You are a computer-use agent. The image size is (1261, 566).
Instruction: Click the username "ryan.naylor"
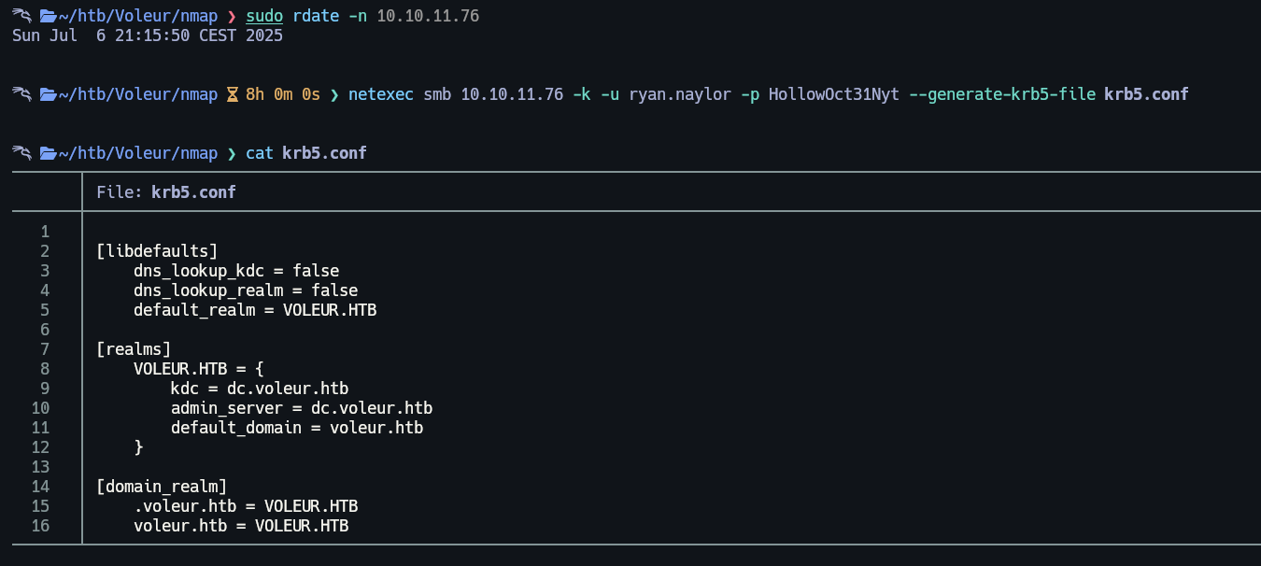tap(680, 94)
